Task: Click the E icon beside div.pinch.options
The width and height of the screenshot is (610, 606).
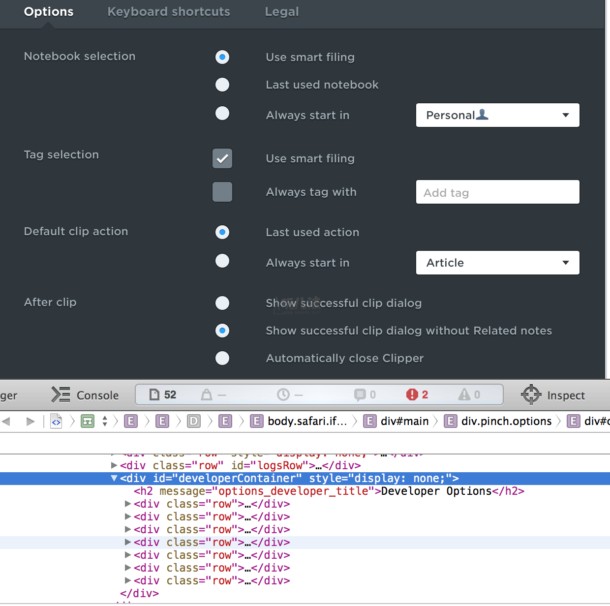Action: [x=450, y=421]
